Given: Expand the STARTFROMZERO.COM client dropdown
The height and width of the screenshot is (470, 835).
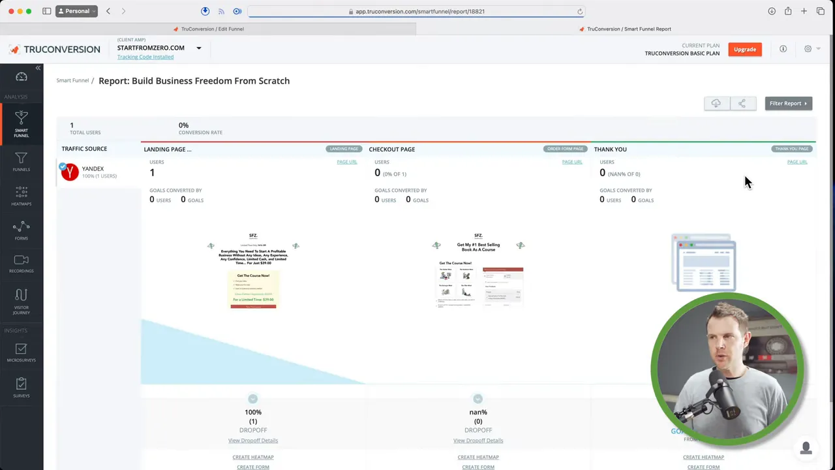Looking at the screenshot, I should point(198,48).
